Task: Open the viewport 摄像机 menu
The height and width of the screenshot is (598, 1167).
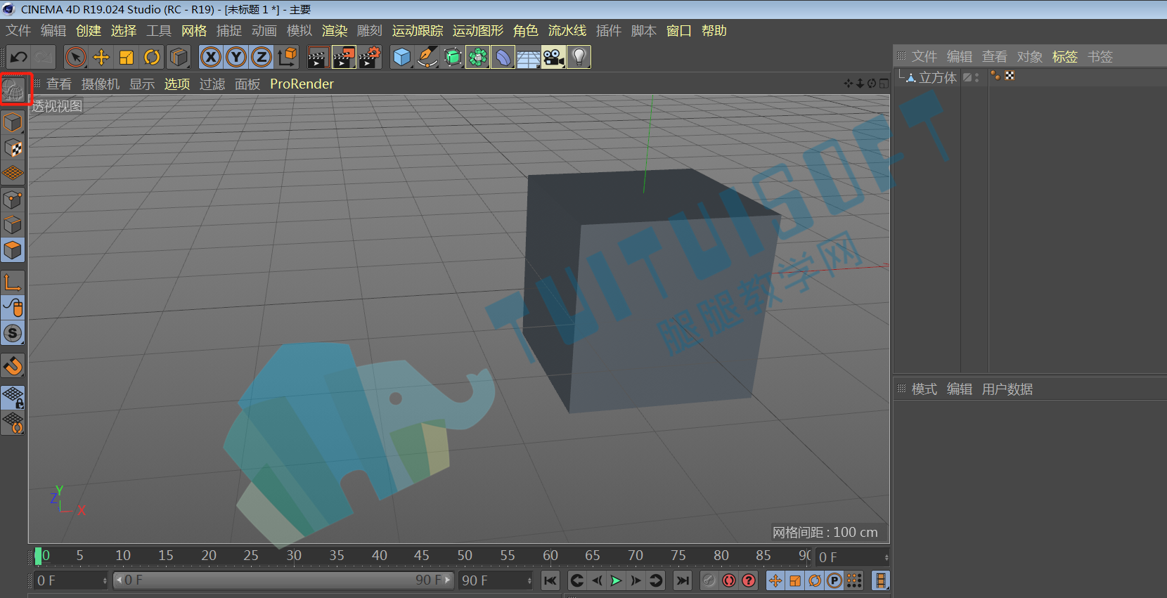Action: point(101,84)
